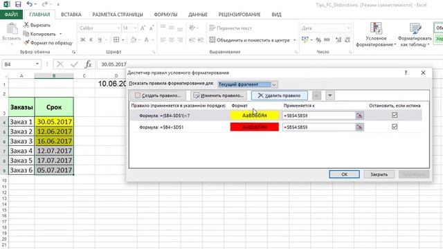Click the Undo arrow icon
The image size is (443, 249).
pyautogui.click(x=29, y=4)
